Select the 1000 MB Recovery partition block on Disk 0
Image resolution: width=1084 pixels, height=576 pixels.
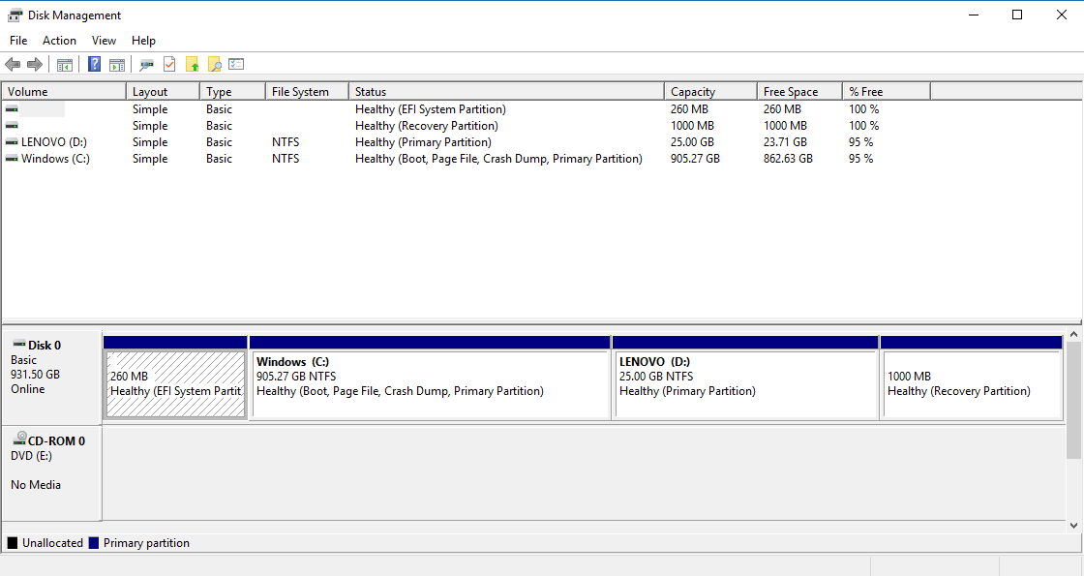pos(972,383)
